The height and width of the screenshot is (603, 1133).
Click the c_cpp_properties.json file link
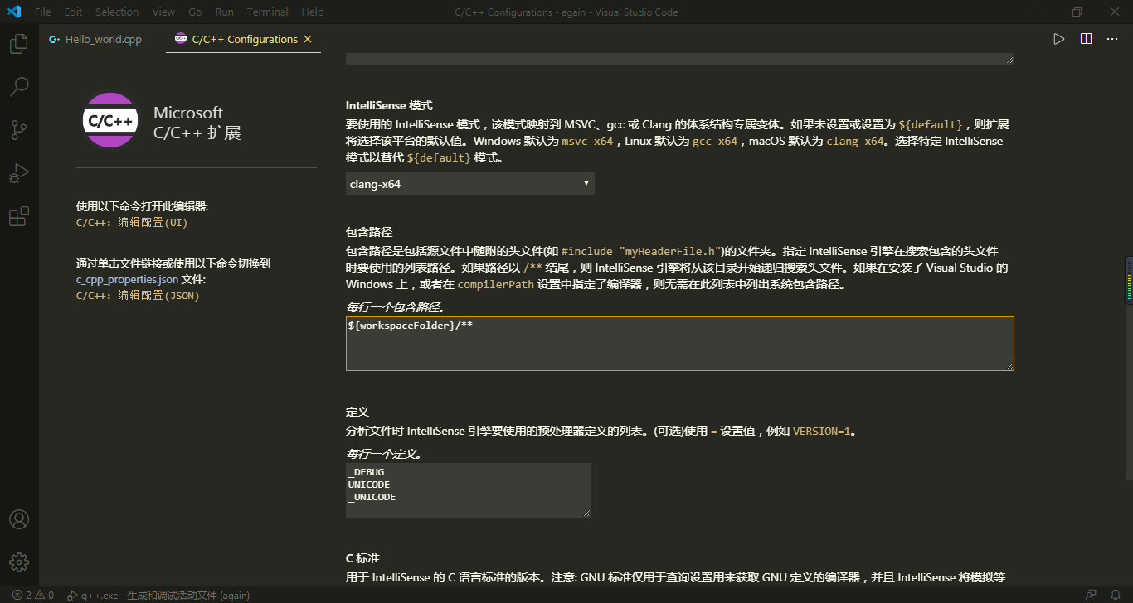tap(127, 279)
